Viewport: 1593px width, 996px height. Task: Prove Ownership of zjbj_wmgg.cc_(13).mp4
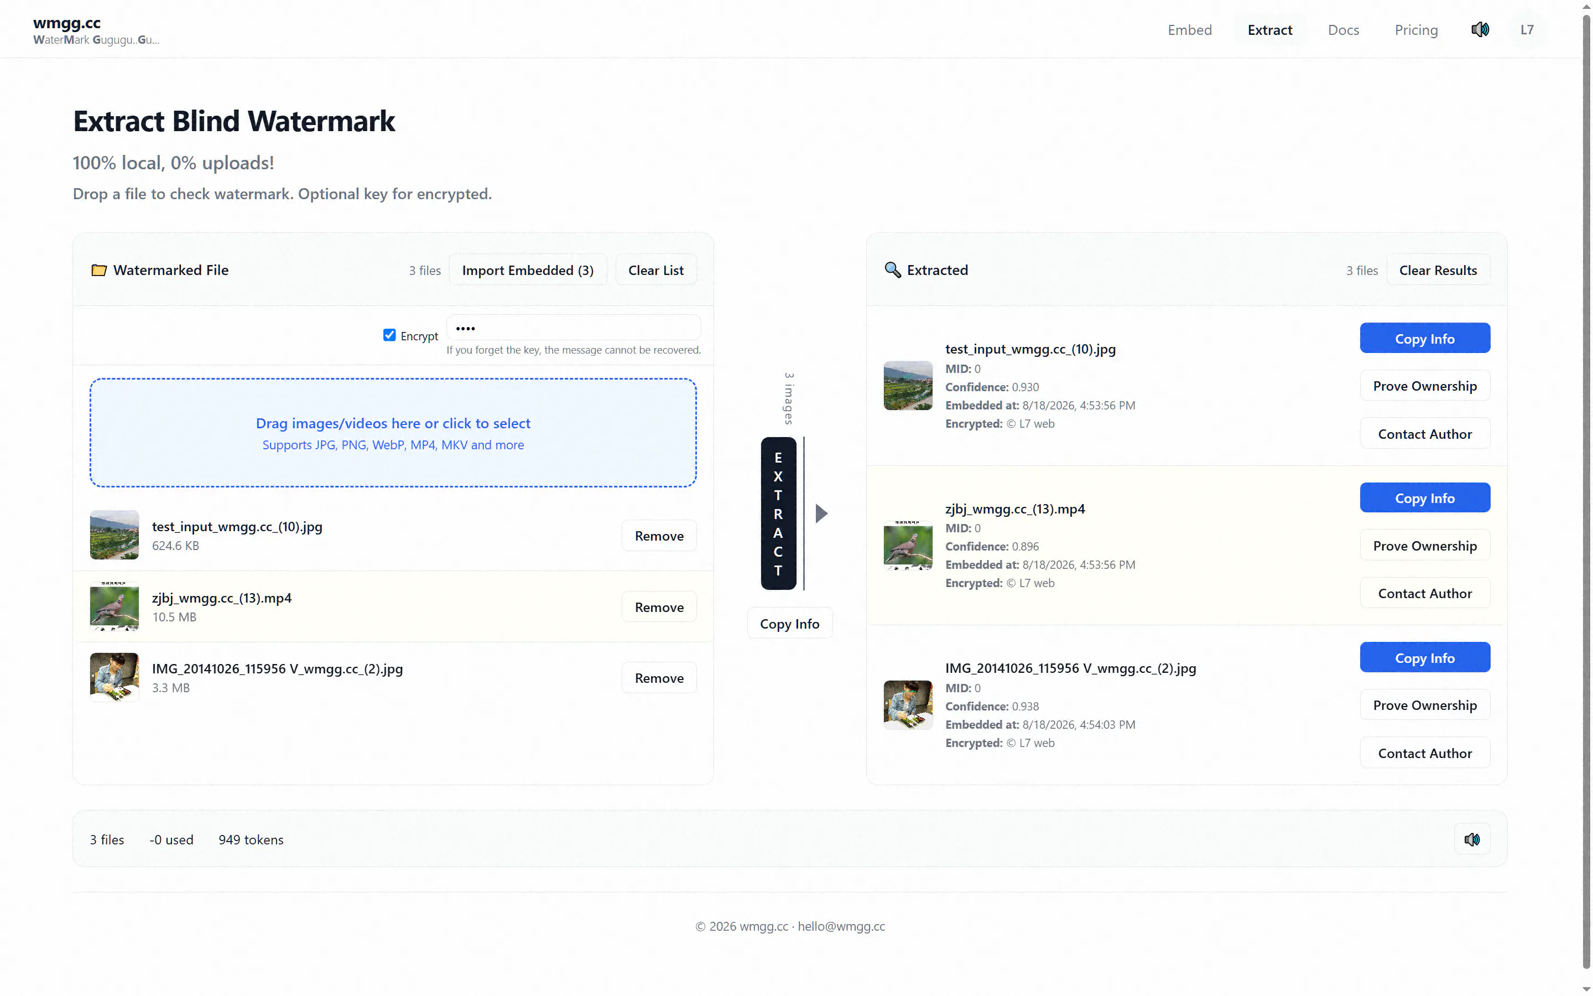pos(1424,546)
